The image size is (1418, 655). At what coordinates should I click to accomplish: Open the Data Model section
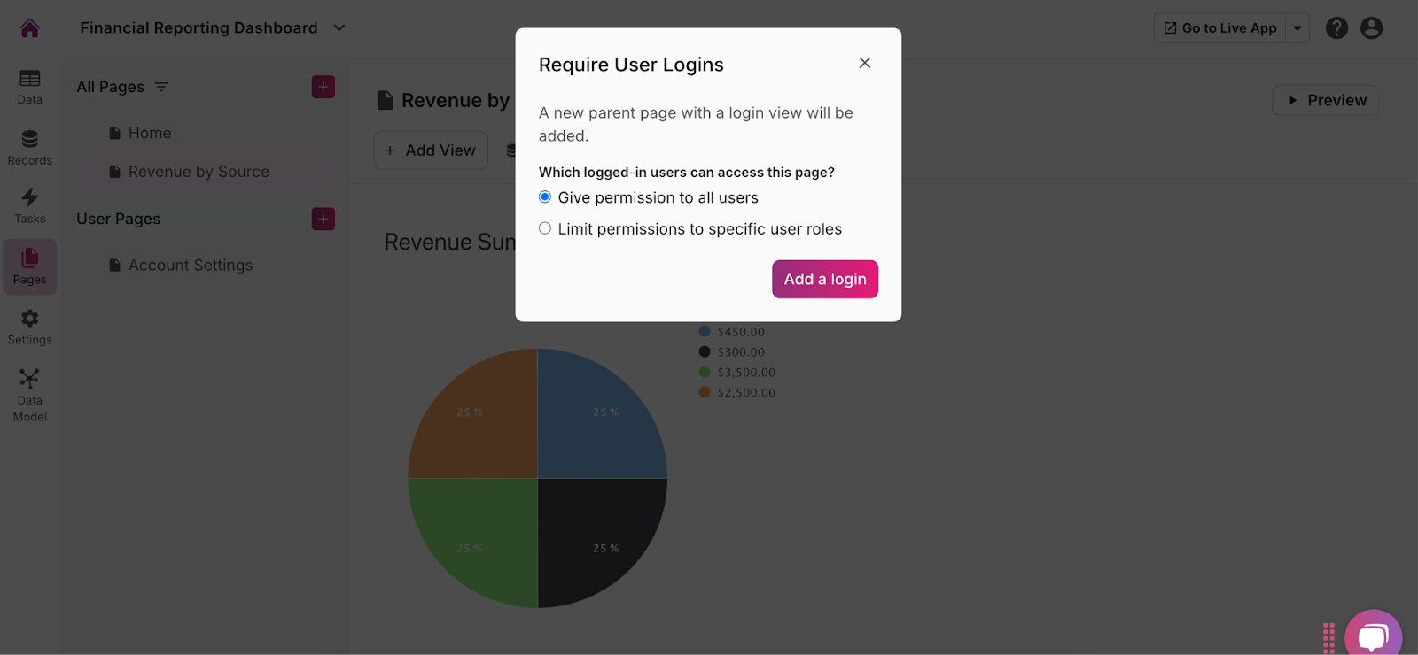(x=30, y=395)
